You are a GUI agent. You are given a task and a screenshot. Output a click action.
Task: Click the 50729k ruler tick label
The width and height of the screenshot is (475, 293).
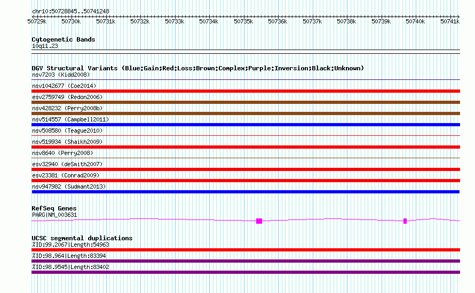click(37, 21)
